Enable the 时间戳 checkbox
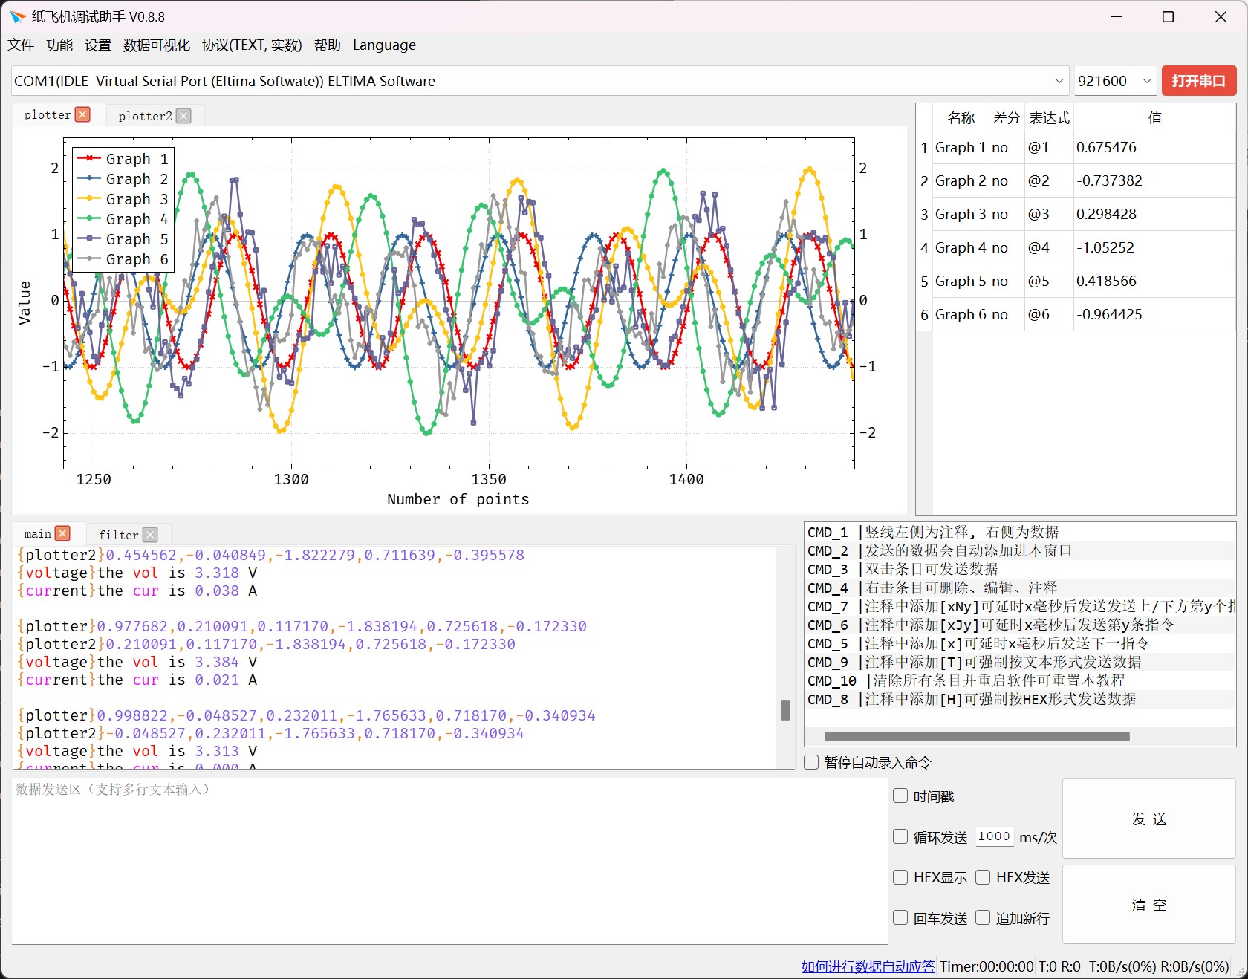Image resolution: width=1248 pixels, height=979 pixels. tap(900, 796)
